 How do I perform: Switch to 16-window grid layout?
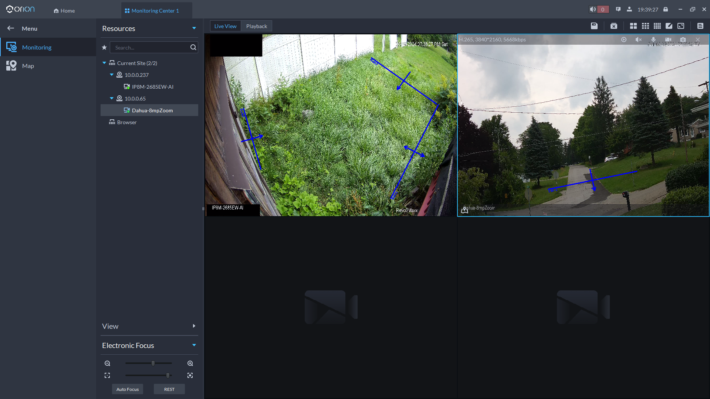tap(657, 26)
